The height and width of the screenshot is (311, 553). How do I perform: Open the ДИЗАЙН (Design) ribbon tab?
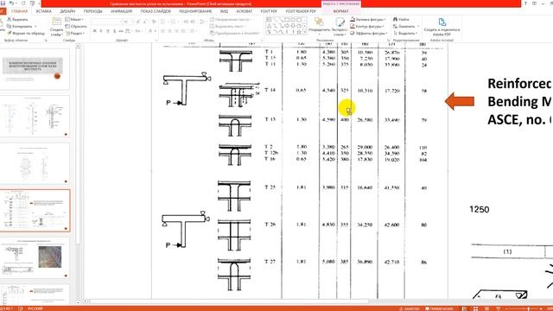tap(67, 11)
